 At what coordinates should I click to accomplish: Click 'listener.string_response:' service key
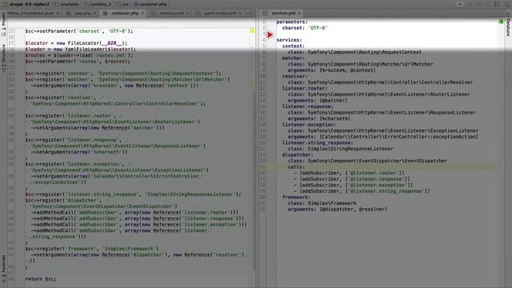317,142
